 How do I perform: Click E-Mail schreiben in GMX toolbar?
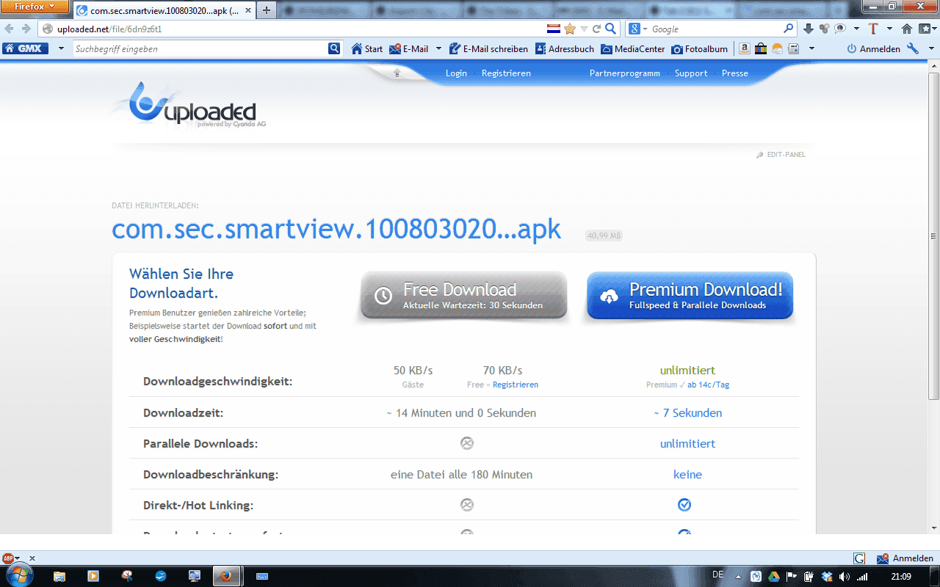pyautogui.click(x=488, y=48)
